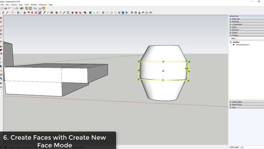Expand the Styles panel
Viewport: 264px width, 149px height.
point(247,27)
